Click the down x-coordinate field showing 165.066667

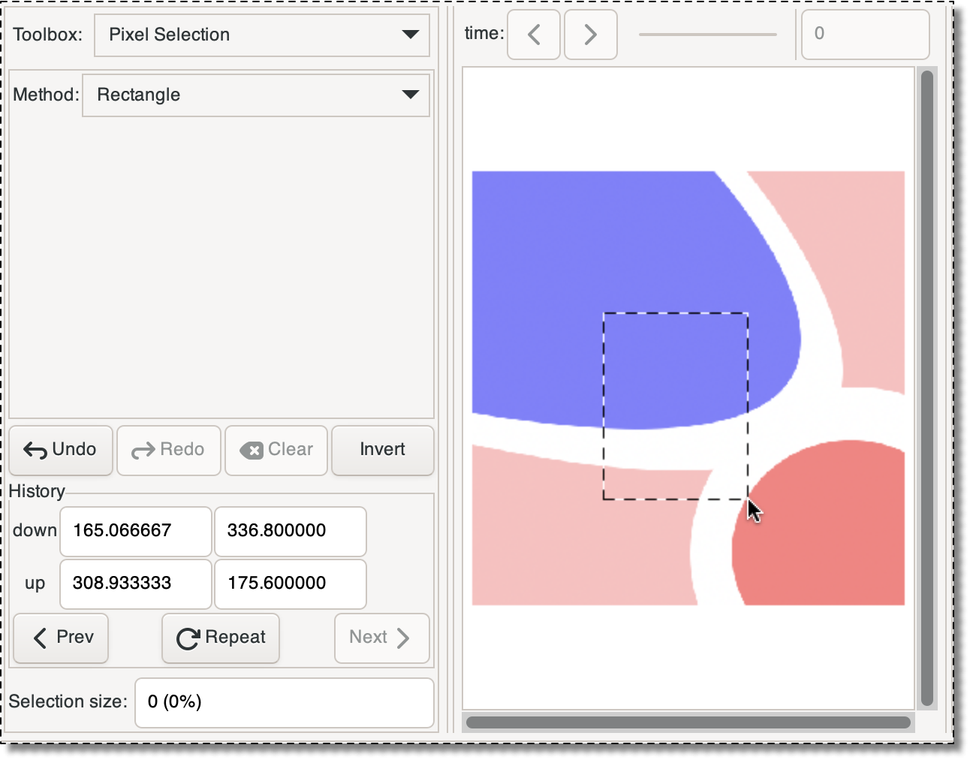(x=135, y=531)
